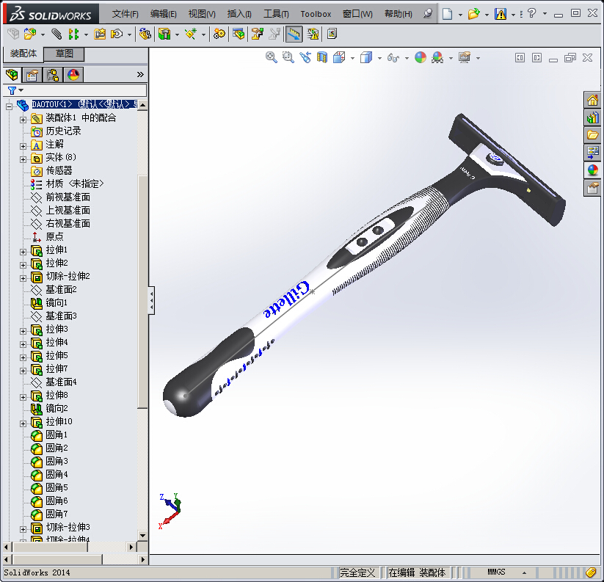This screenshot has height=582, width=604.
Task: Select the 前视基准面 plane
Action: [68, 197]
